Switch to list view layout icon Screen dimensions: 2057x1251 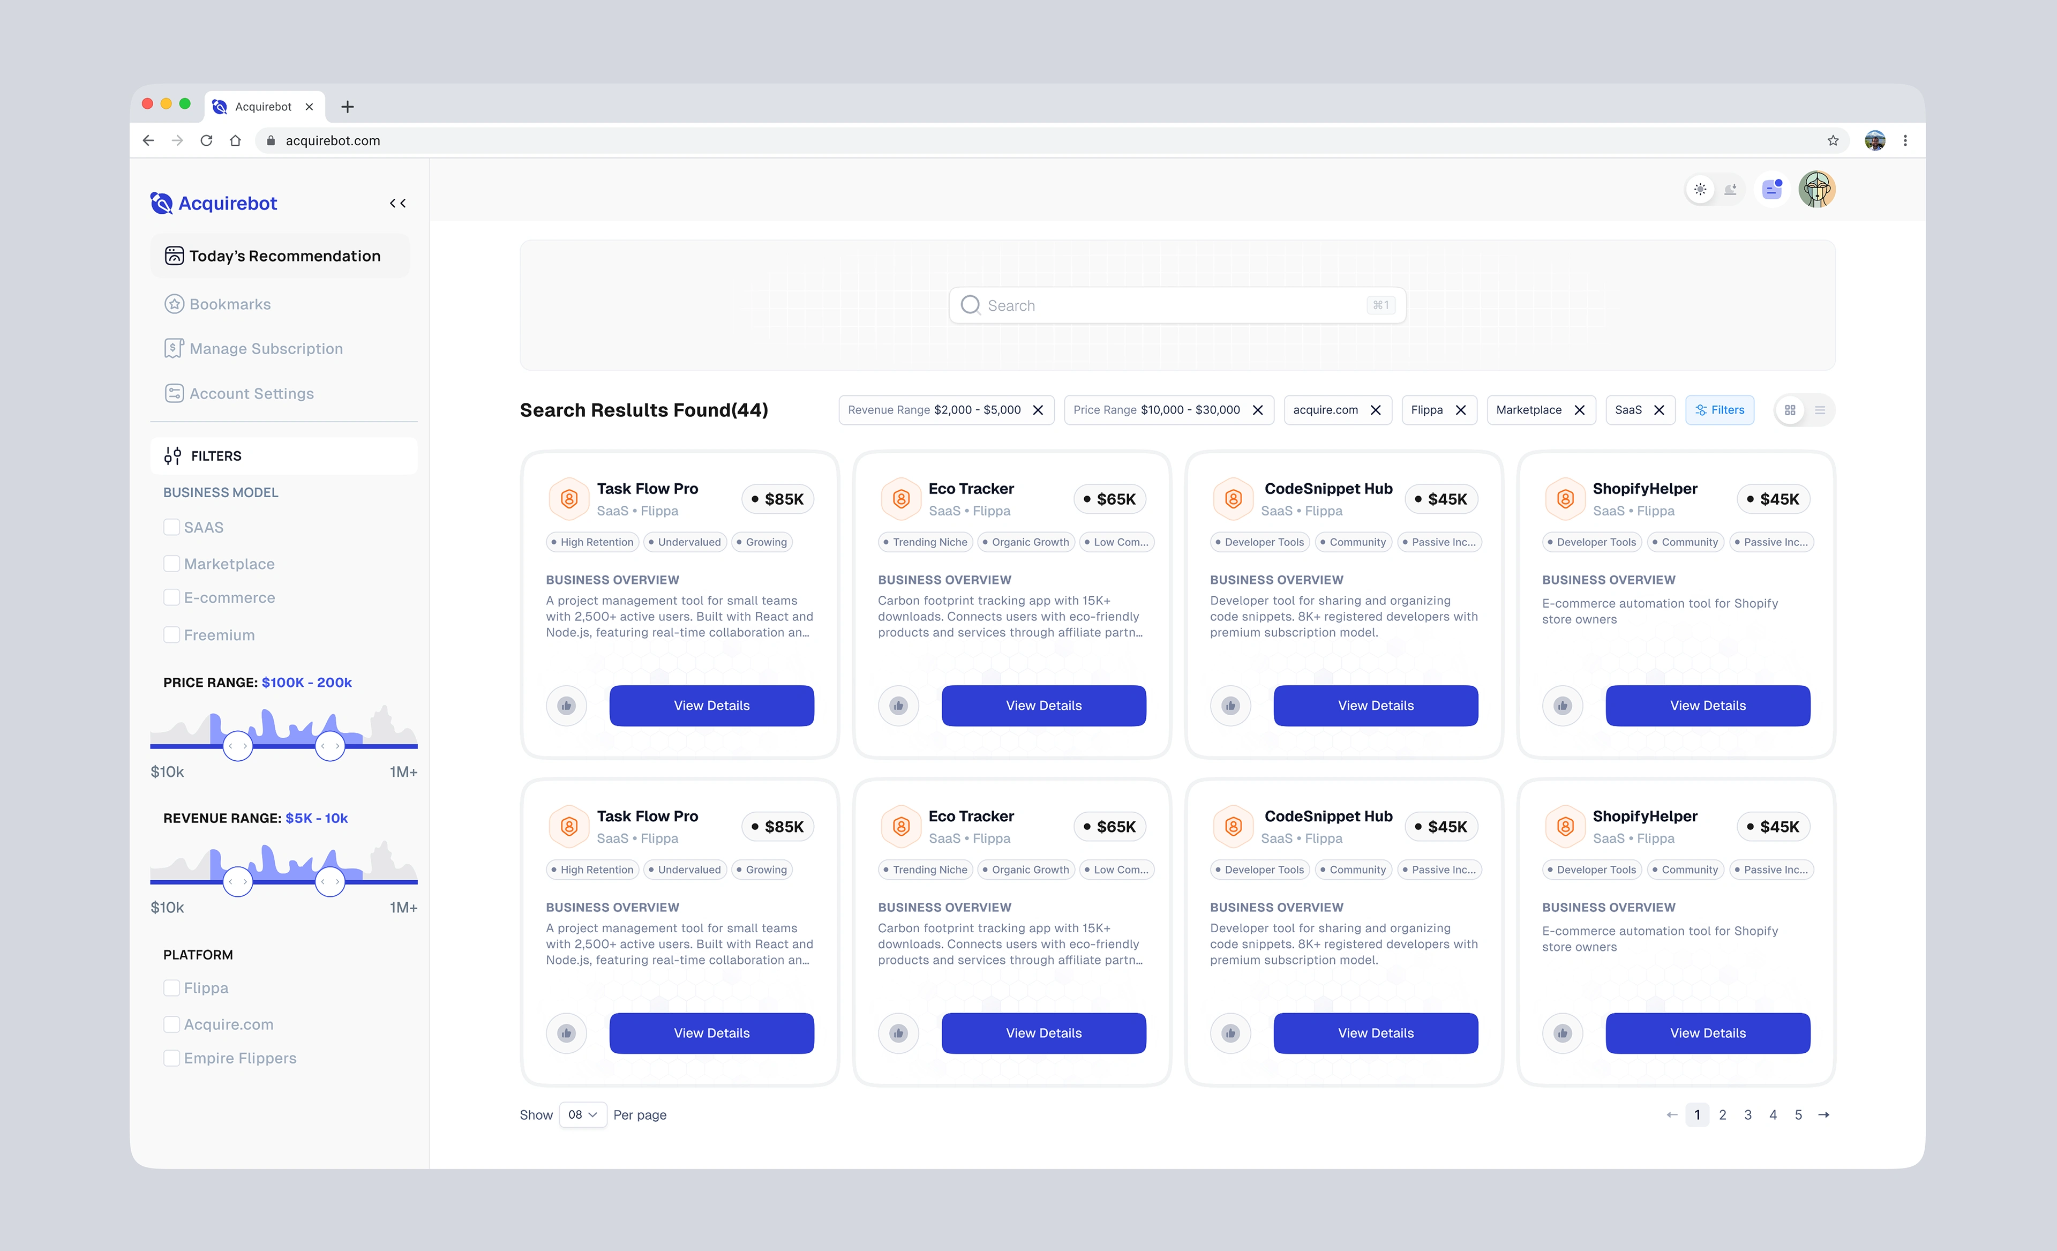tap(1820, 410)
